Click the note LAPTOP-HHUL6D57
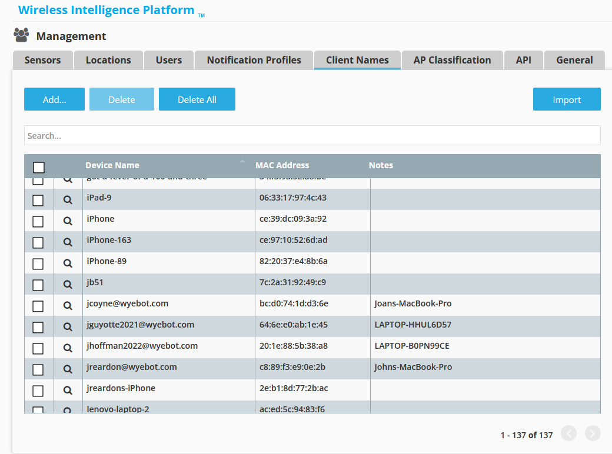Screen dimensions: 612x454 click(413, 325)
